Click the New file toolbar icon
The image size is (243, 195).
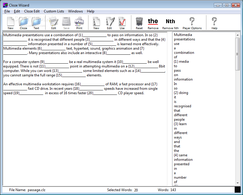(10, 23)
